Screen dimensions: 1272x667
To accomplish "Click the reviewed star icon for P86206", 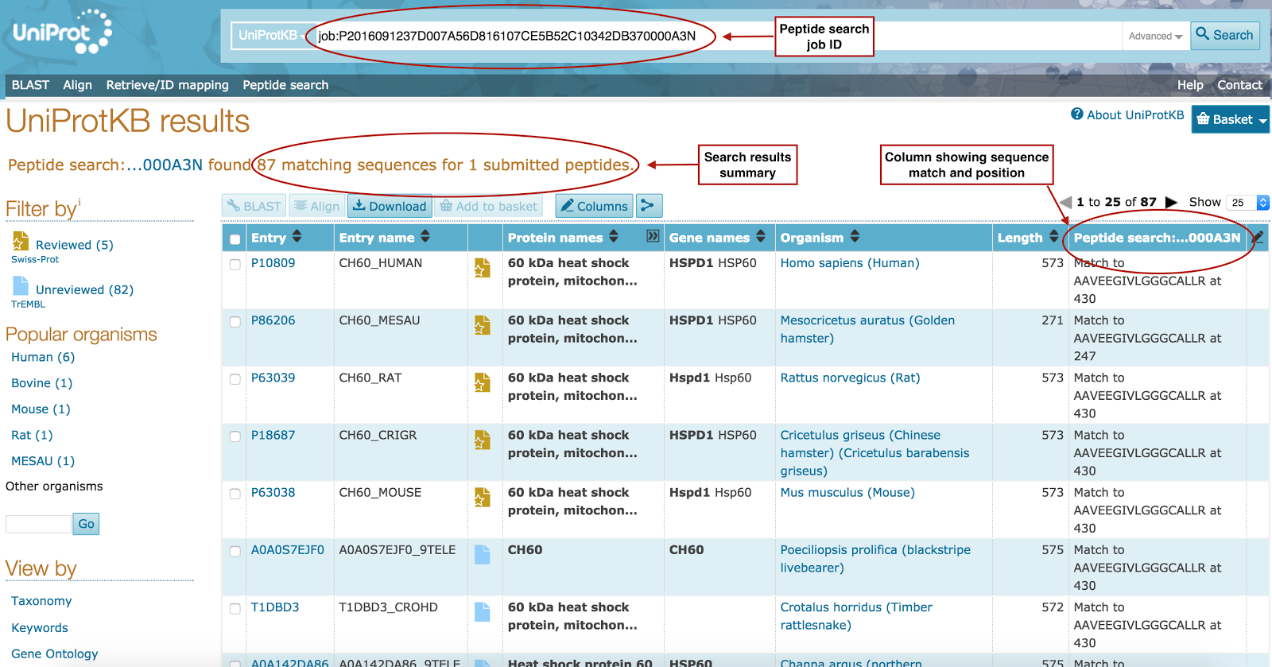I will click(x=482, y=325).
